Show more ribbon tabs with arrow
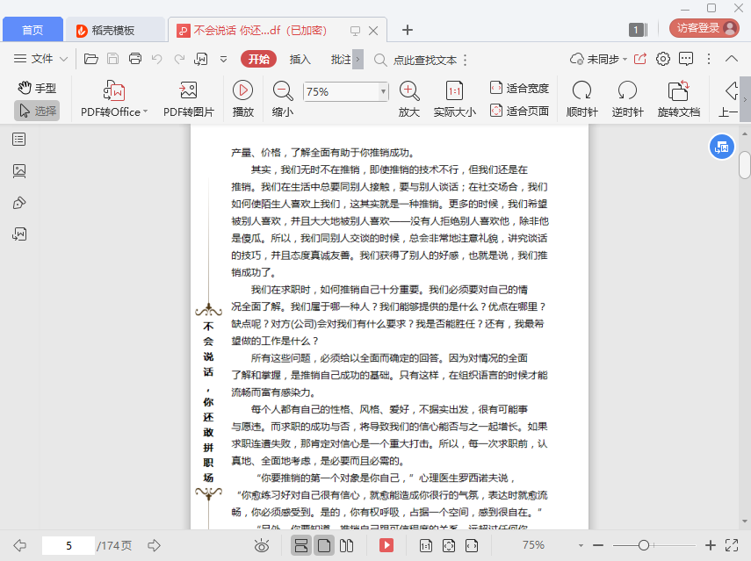Viewport: 751px width, 561px height. tap(357, 60)
